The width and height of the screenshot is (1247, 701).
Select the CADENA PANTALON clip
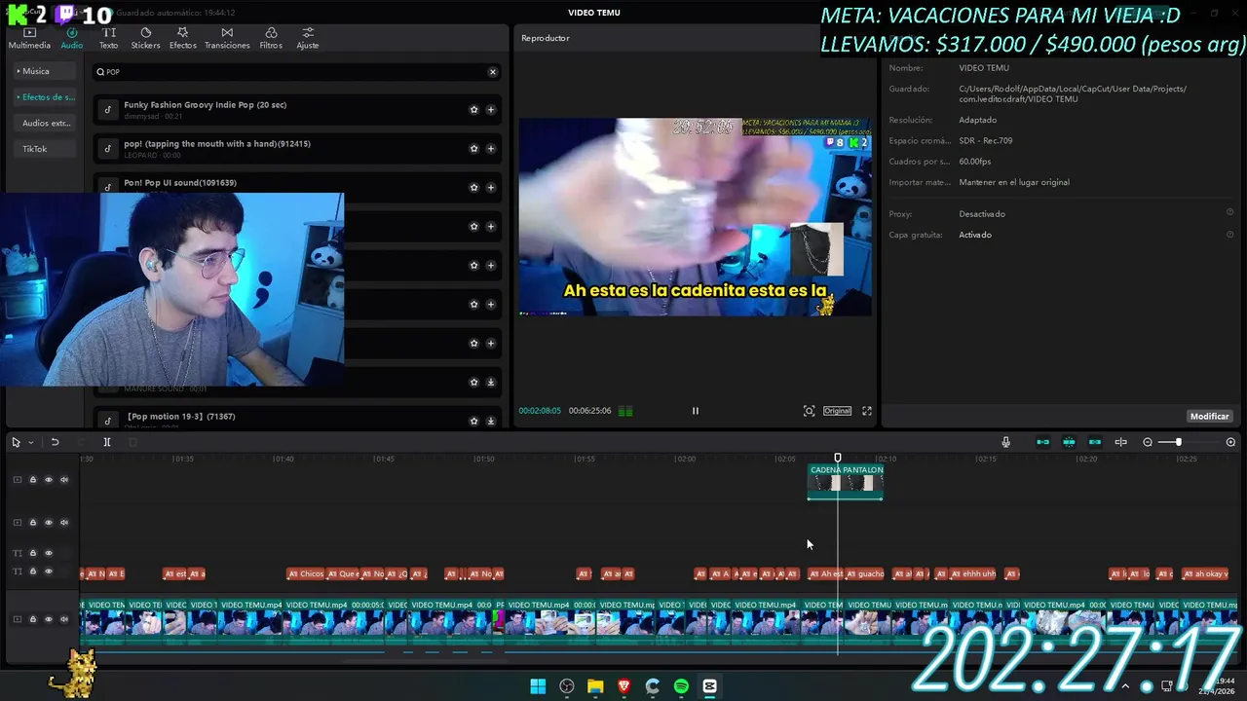(x=846, y=482)
